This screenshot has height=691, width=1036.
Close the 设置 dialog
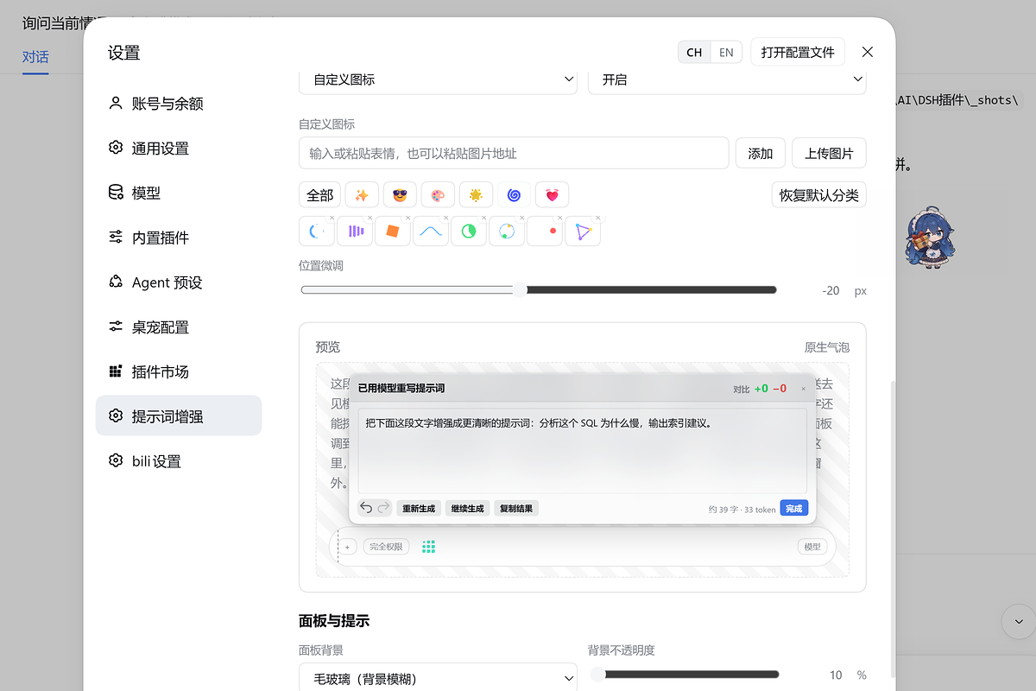(868, 52)
